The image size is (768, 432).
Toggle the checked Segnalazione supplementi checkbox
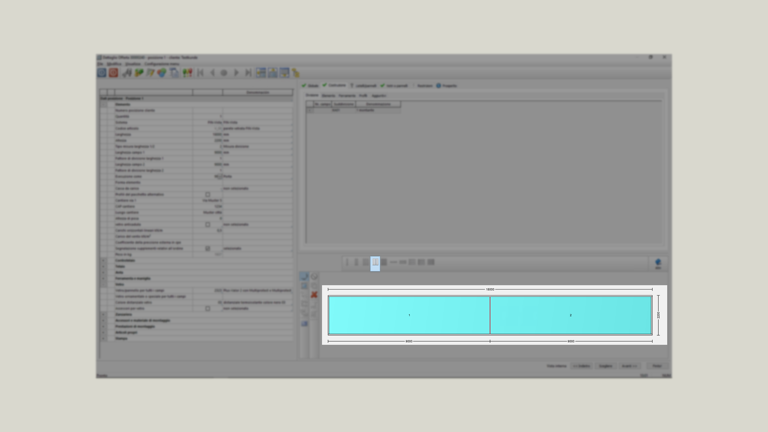tap(208, 248)
